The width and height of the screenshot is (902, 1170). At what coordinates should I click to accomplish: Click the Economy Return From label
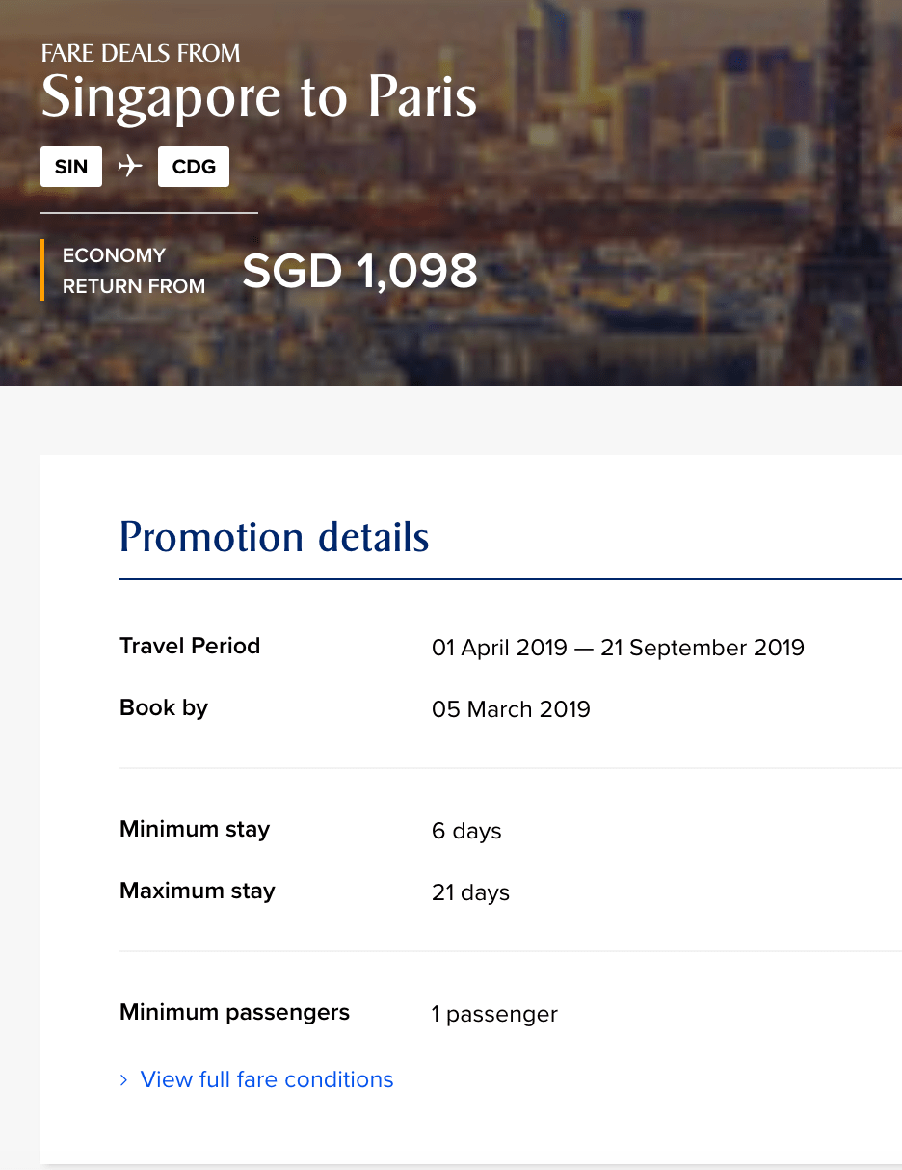[x=133, y=271]
